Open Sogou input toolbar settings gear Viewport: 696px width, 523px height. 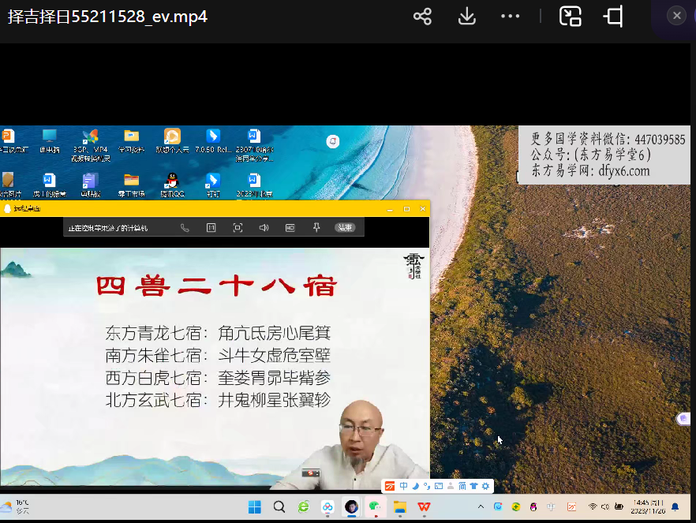tap(486, 486)
